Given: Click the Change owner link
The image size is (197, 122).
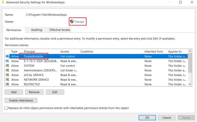Looking at the screenshot, I should (79, 22).
